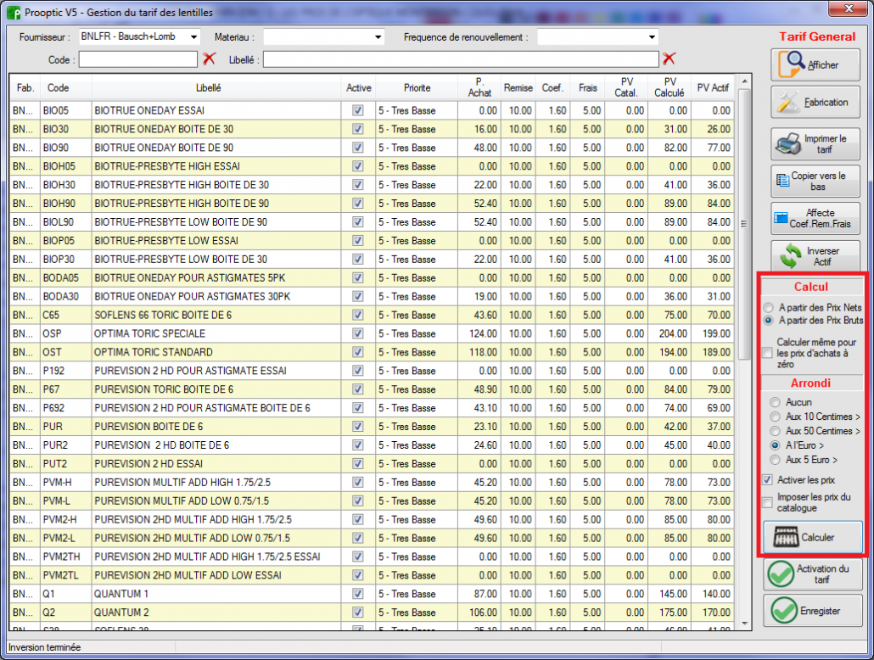Viewport: 874px width, 660px height.
Task: Click code cell 'PVM2-H'
Action: 66,519
